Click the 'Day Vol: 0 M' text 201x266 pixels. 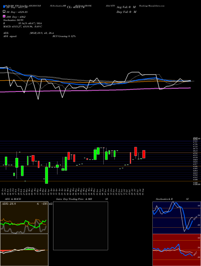pos(126,12)
